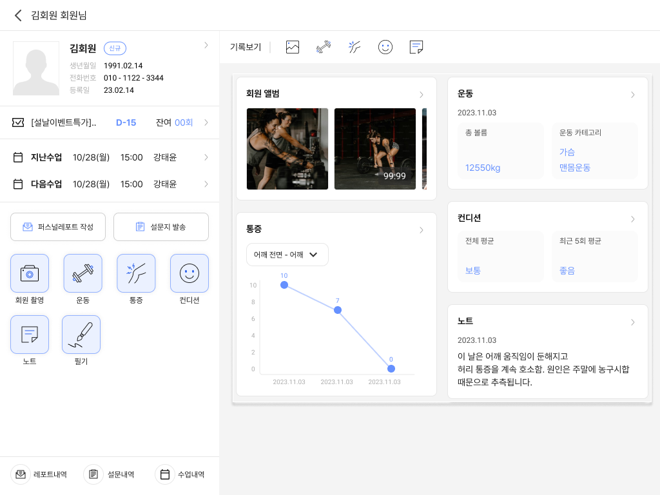Click the 총 볼륨 label
The image size is (660, 495).
coord(476,133)
